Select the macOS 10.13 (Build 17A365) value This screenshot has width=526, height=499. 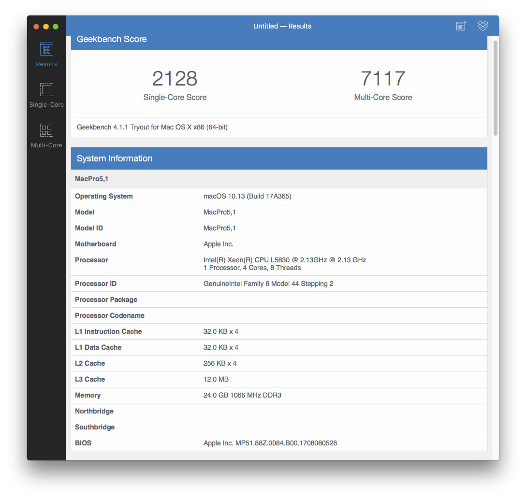click(247, 197)
